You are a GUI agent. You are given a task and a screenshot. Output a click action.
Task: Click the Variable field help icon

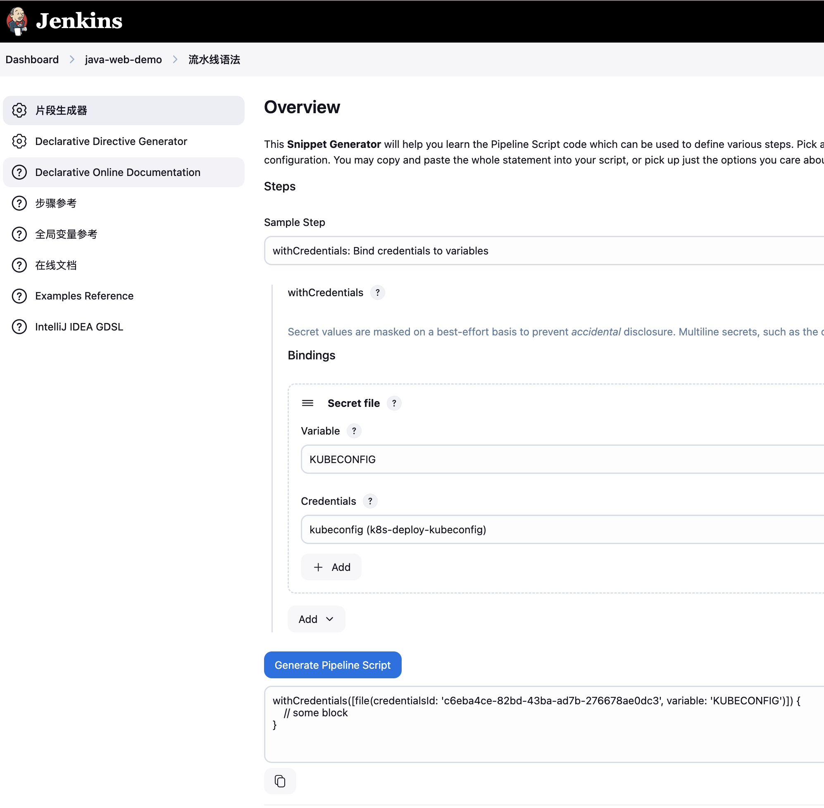click(354, 431)
